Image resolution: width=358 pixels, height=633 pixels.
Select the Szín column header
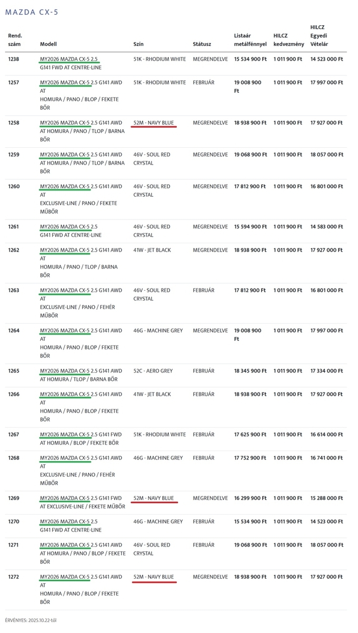click(x=138, y=44)
